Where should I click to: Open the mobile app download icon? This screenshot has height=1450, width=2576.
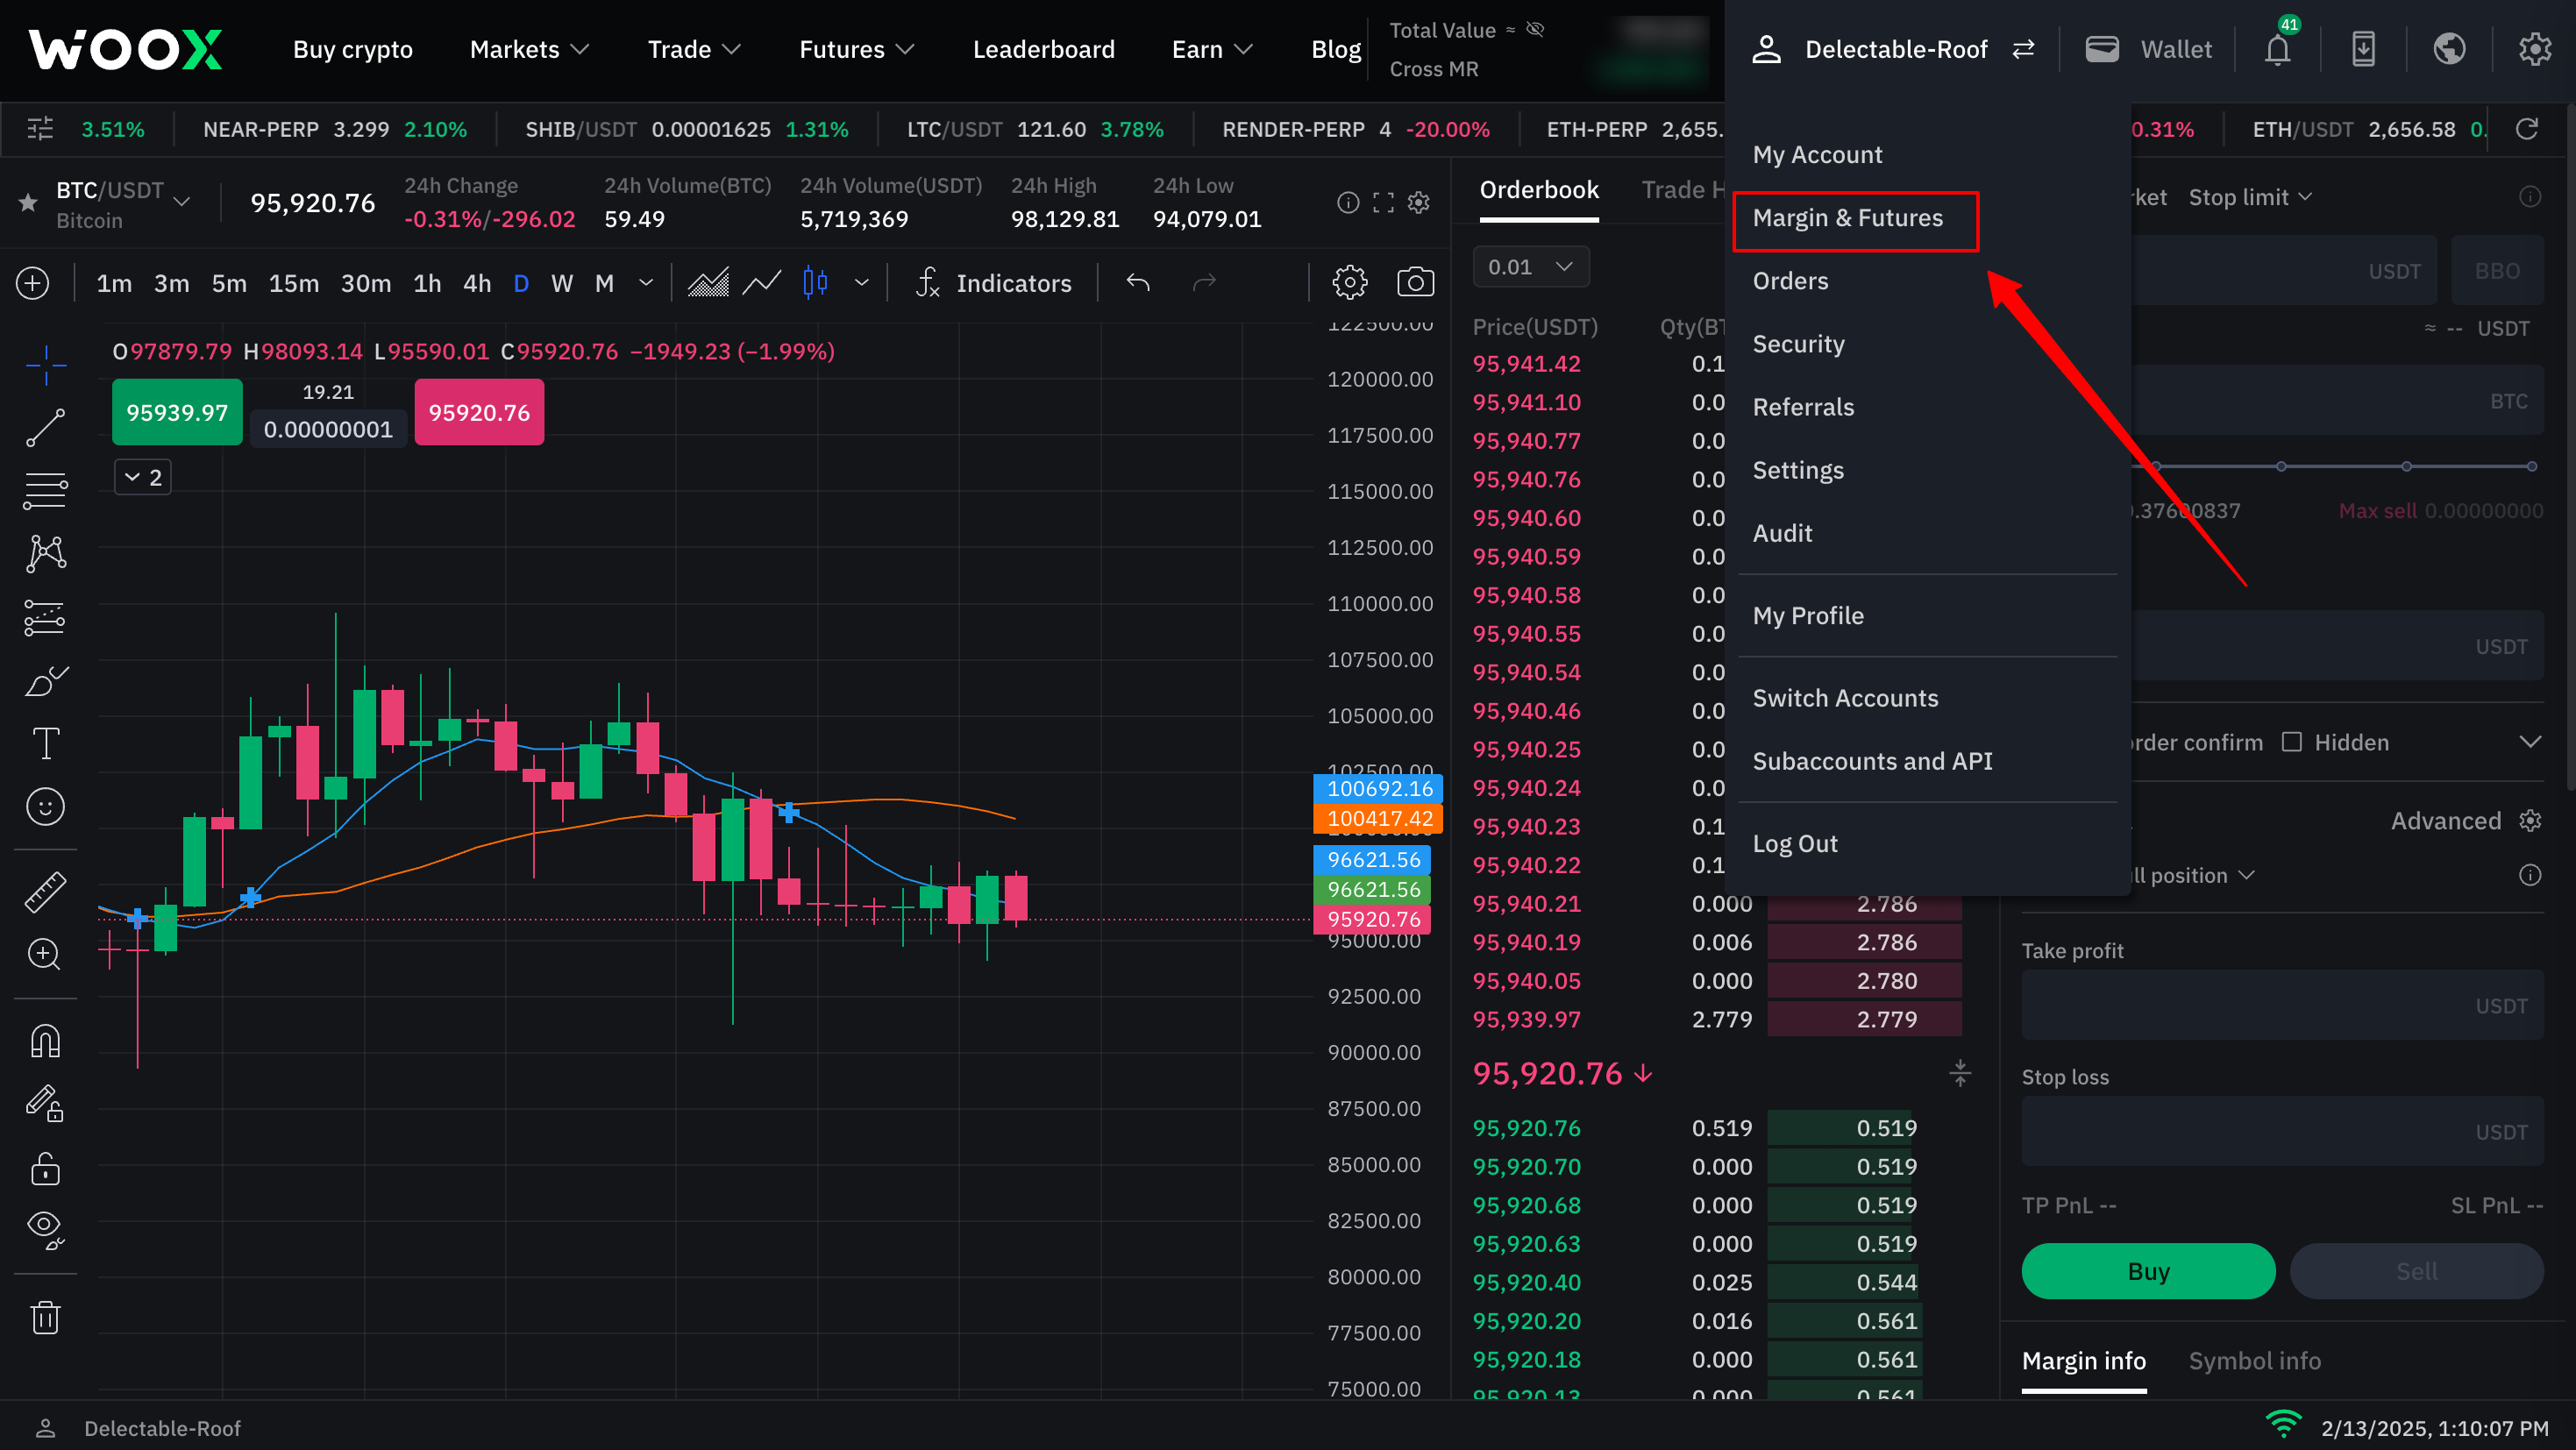point(2363,48)
